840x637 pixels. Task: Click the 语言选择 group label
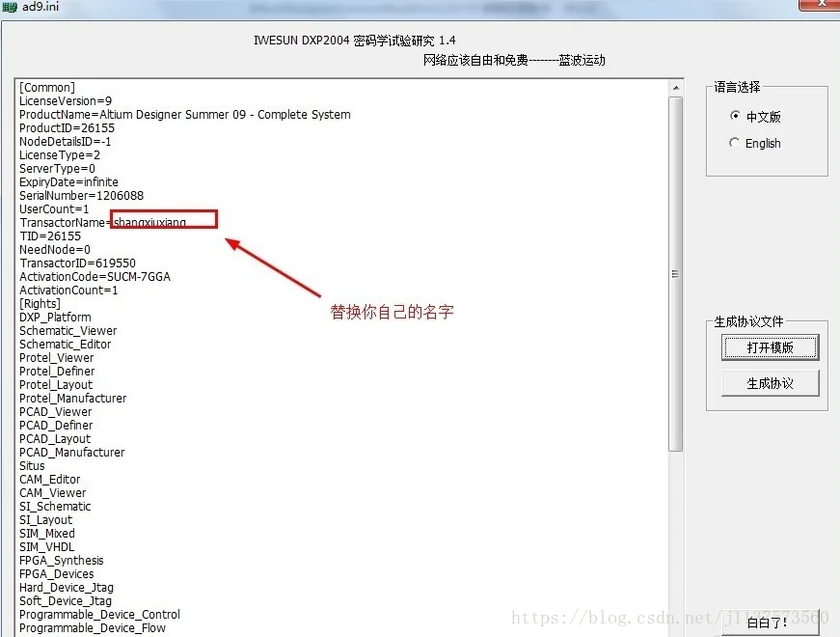click(x=737, y=87)
